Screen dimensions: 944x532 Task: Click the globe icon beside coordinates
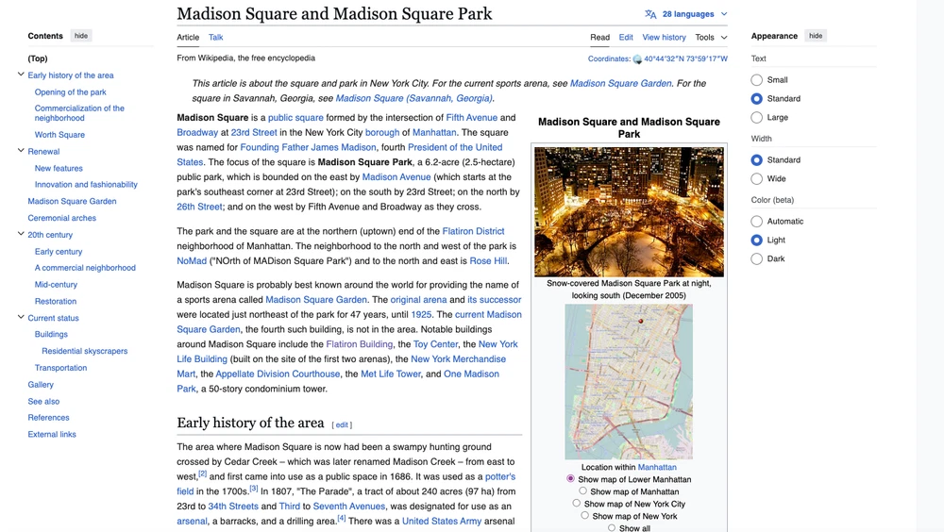point(637,59)
